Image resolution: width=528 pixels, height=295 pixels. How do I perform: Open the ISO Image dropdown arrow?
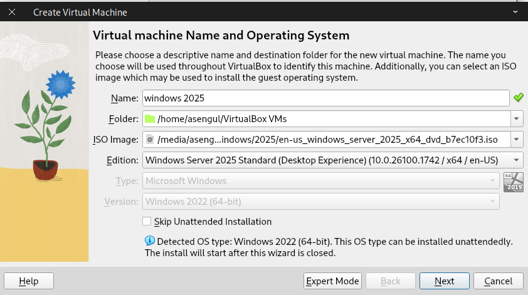[x=517, y=139]
